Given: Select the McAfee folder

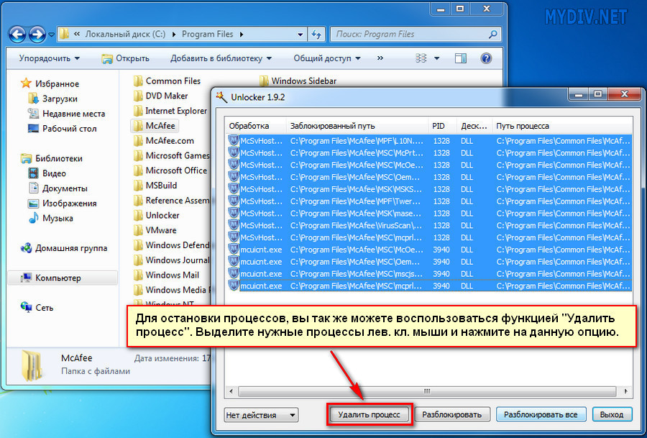Looking at the screenshot, I should point(155,125).
